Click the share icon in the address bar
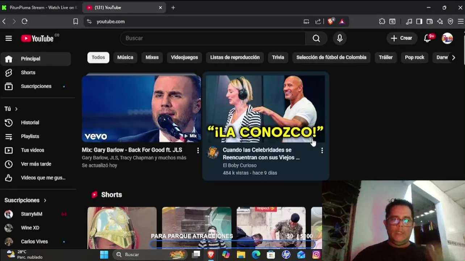The height and width of the screenshot is (261, 465). [x=318, y=21]
